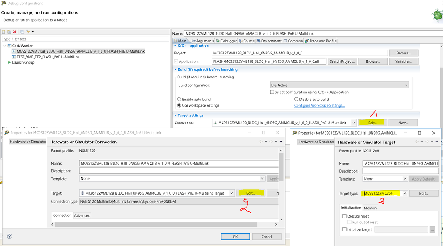Open view menu triangle in Simulator Target dialog header
Screen dimensions: 443x246
point(437,142)
